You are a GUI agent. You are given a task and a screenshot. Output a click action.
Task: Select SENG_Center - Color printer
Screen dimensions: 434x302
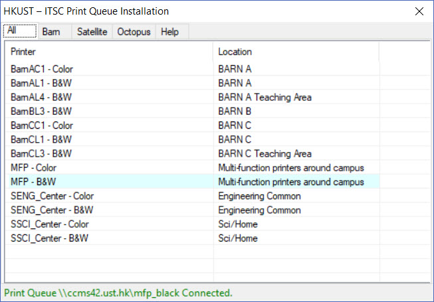[53, 196]
